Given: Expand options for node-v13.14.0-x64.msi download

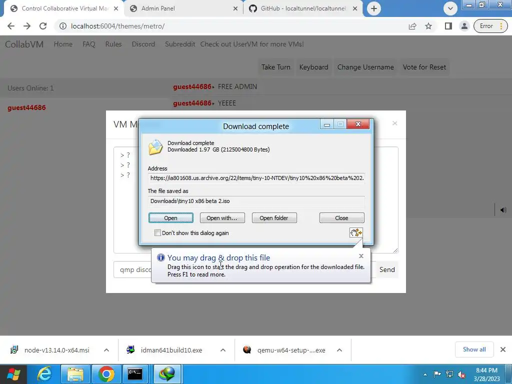Looking at the screenshot, I should 106,350.
